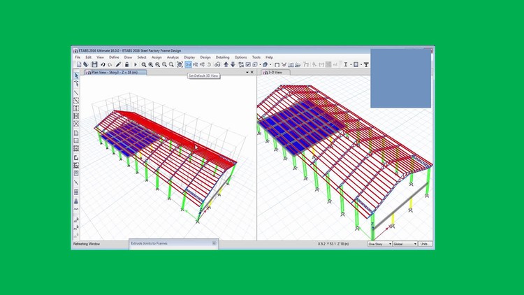
Task: Click the Move Down in List arrow
Action: (233, 64)
